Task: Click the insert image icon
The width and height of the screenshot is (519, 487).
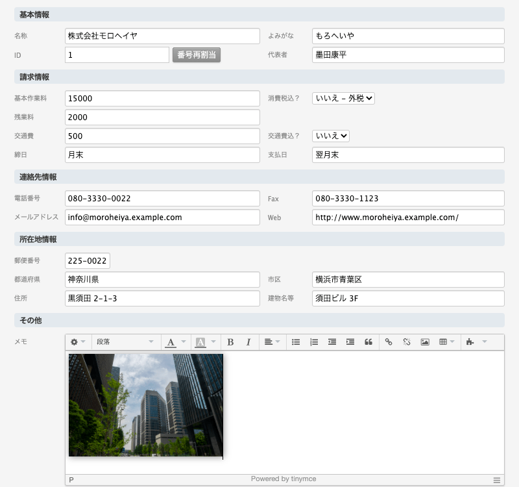Action: [x=425, y=342]
